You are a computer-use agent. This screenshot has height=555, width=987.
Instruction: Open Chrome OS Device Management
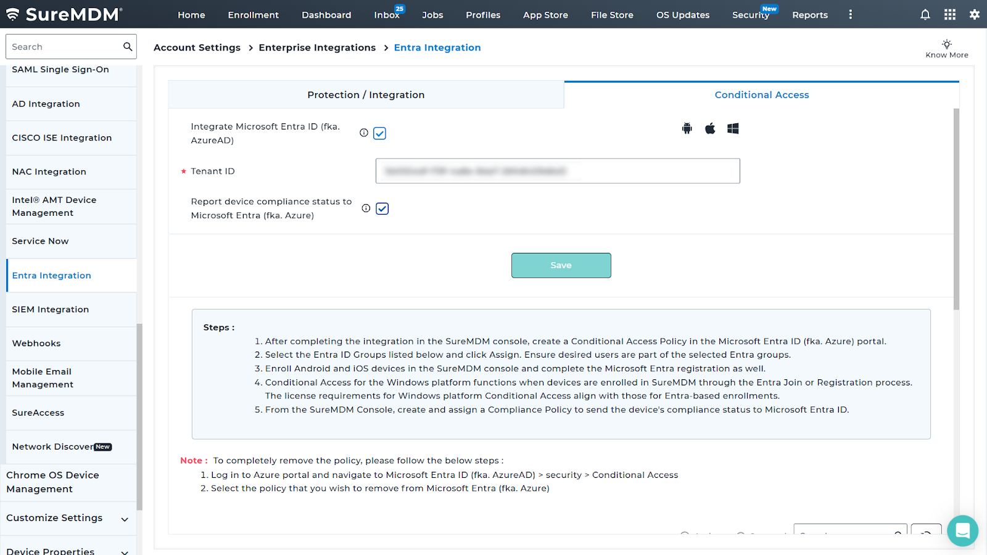(x=68, y=482)
